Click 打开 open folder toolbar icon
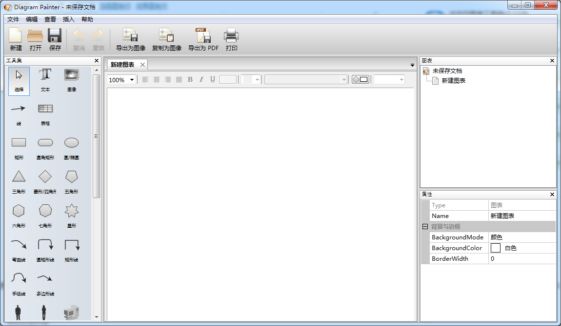 [36, 39]
